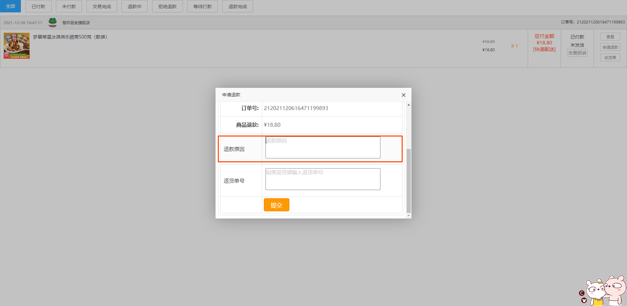Close the 申请退款 dialog with the X
Screen dimensions: 627x306
(403, 95)
